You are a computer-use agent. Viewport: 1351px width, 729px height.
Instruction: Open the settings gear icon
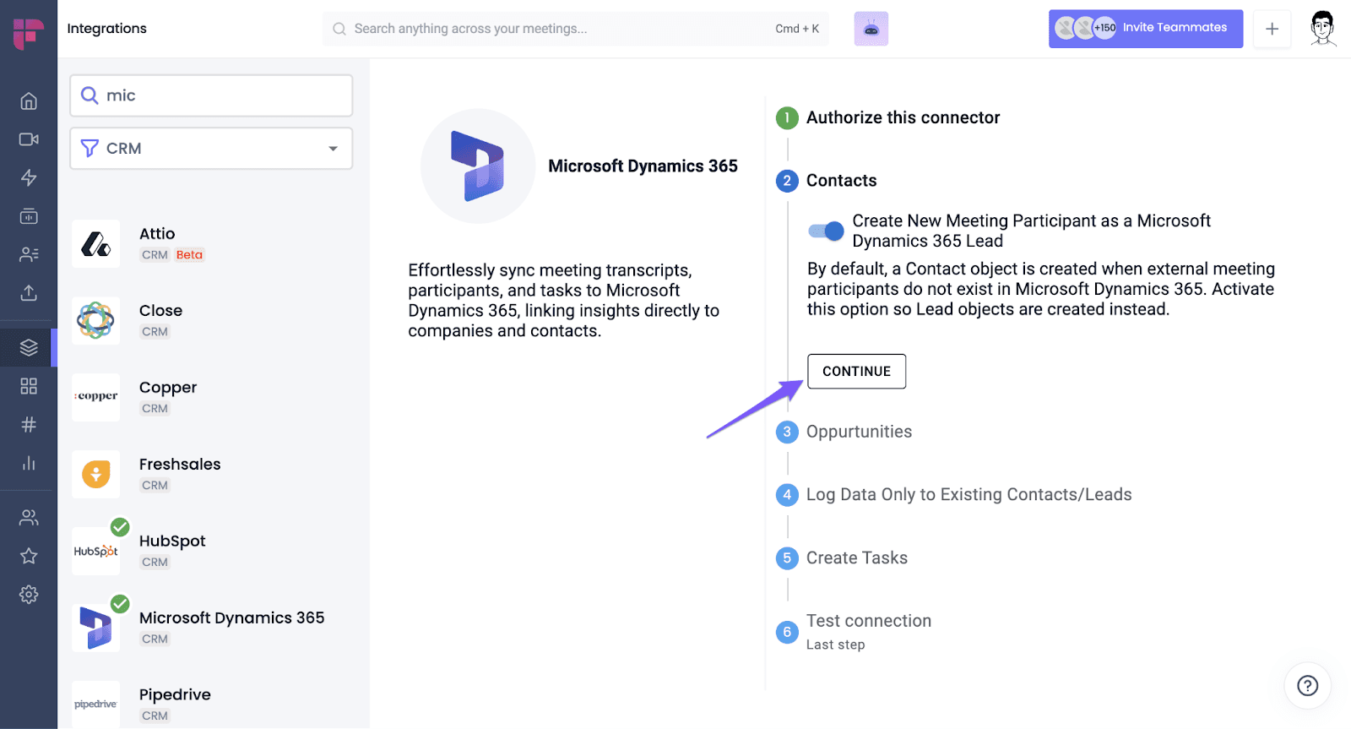point(29,595)
